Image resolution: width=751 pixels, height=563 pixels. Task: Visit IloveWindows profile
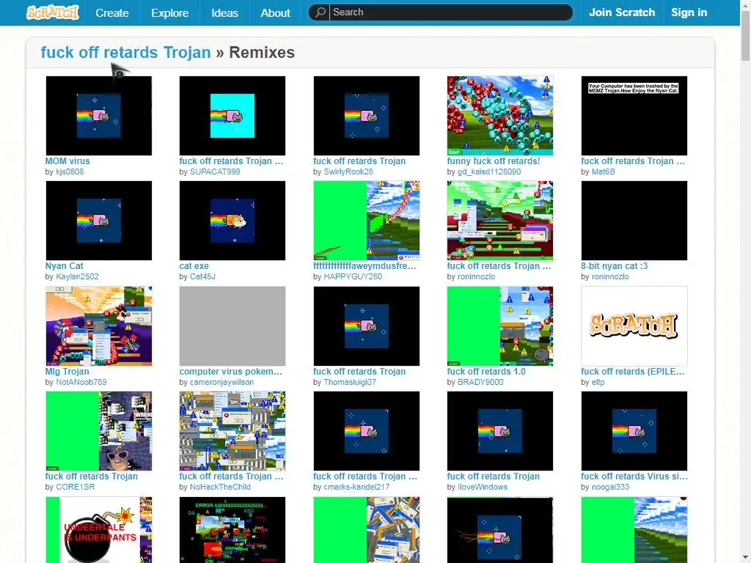point(483,487)
